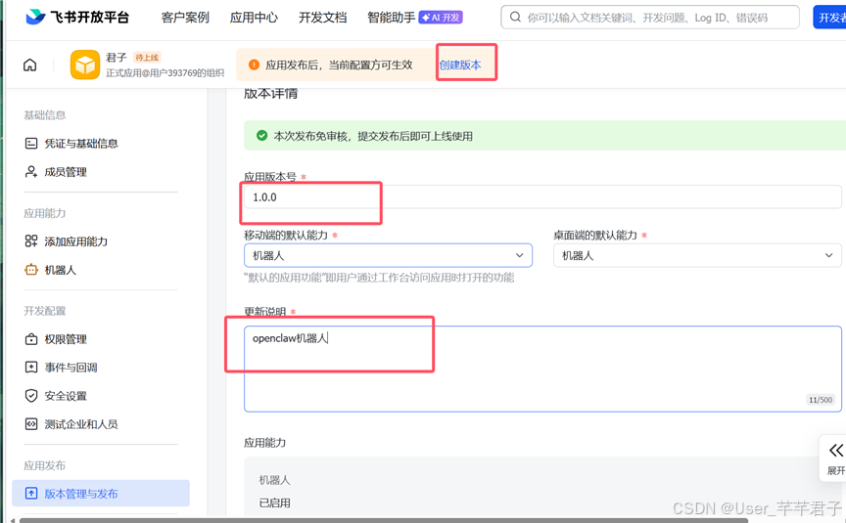
Task: Click the 安全设置 shield icon
Action: (31, 396)
